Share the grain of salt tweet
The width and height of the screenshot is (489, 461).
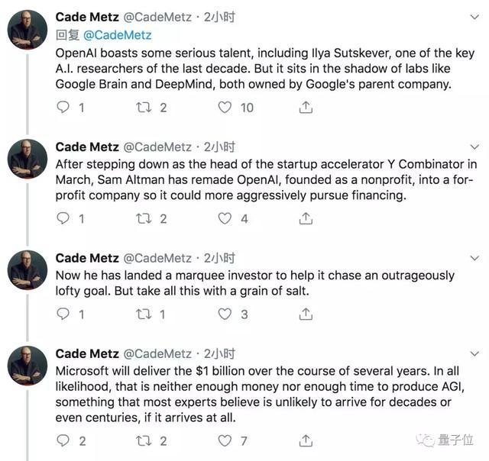(x=306, y=314)
